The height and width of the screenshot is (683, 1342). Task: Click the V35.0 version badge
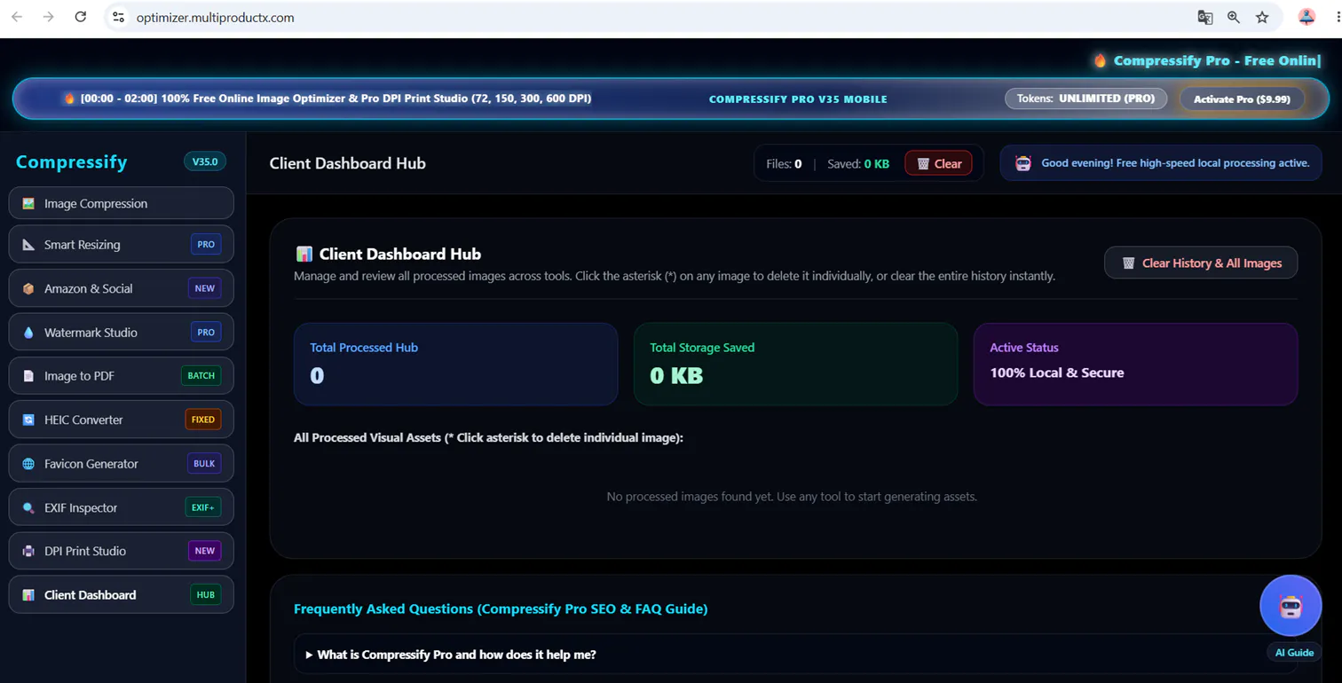tap(205, 161)
